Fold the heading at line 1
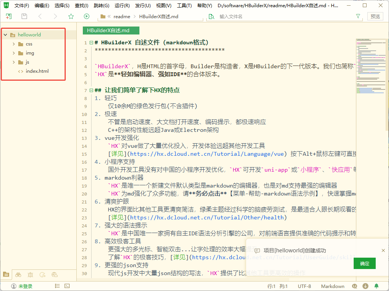This screenshot has width=389, height=291. (91, 42)
